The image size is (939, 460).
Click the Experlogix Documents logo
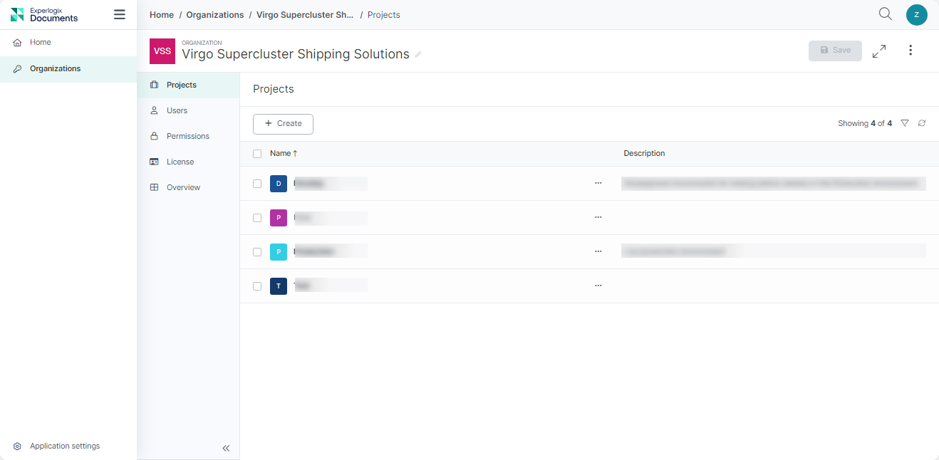(44, 14)
